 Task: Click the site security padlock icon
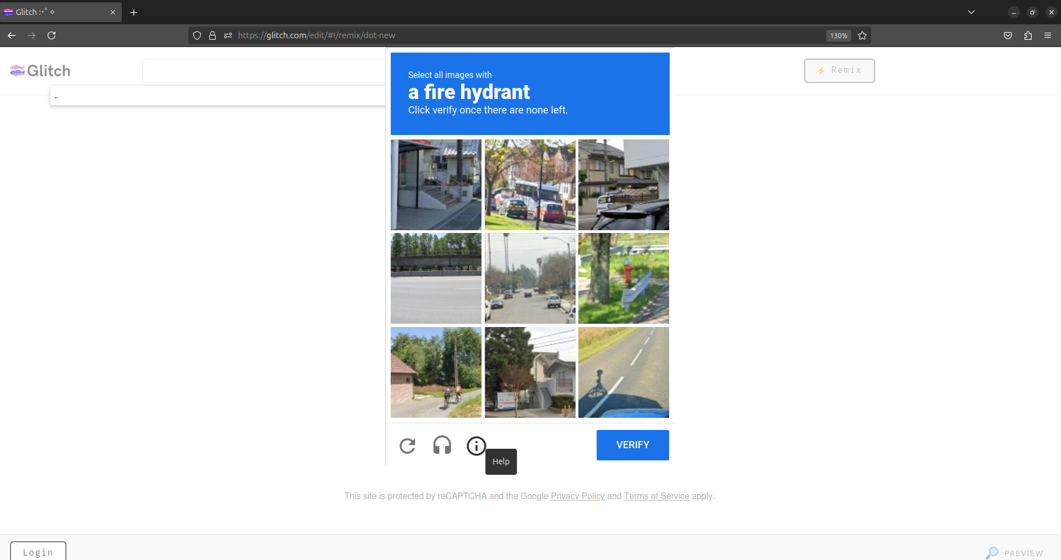pyautogui.click(x=213, y=35)
